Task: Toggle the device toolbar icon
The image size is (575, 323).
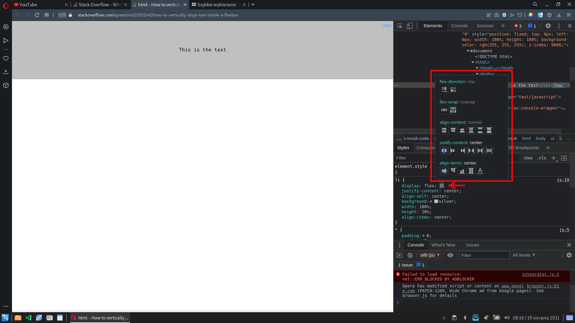Action: [x=409, y=26]
